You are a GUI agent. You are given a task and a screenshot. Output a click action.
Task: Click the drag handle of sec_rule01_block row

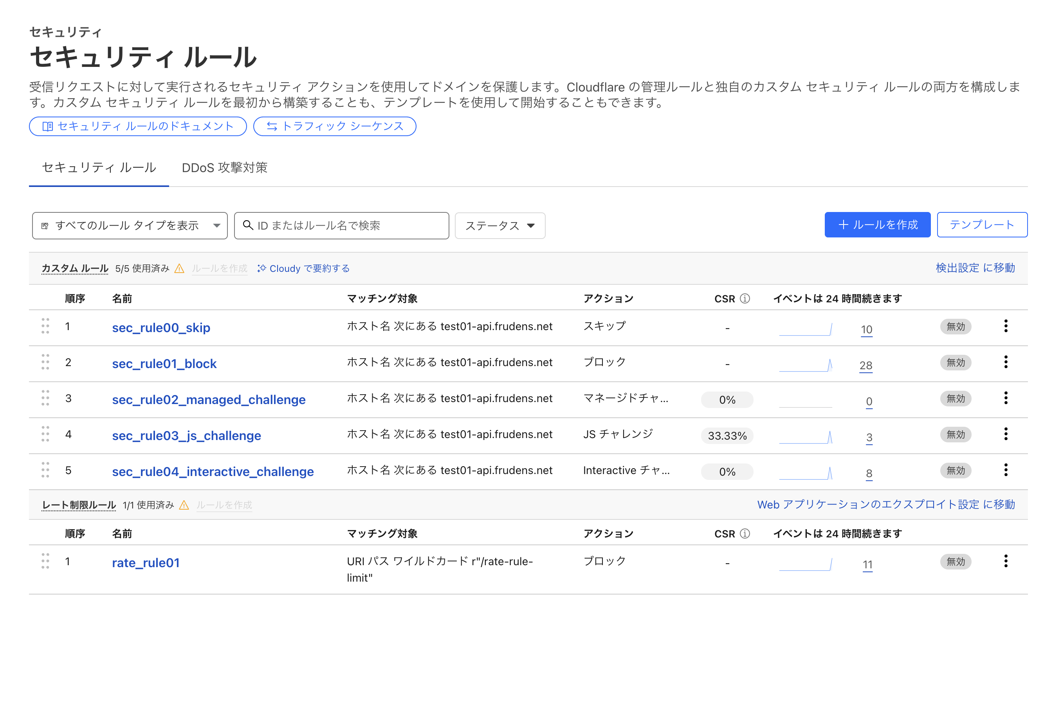pos(45,362)
